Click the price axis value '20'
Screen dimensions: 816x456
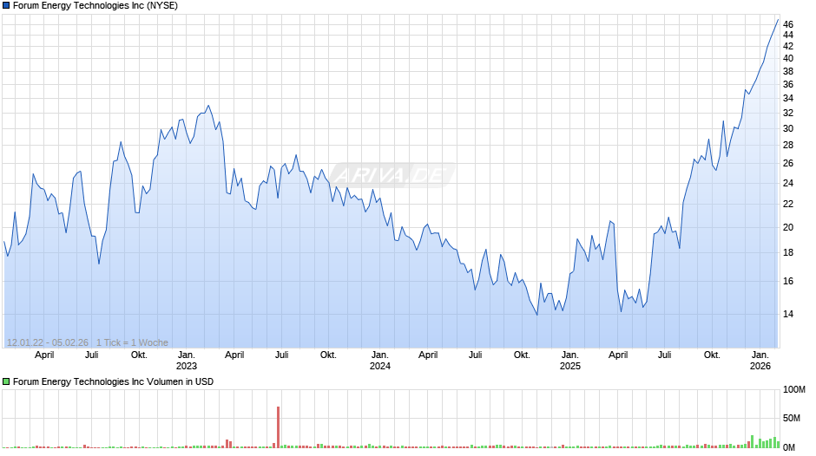[x=788, y=227]
